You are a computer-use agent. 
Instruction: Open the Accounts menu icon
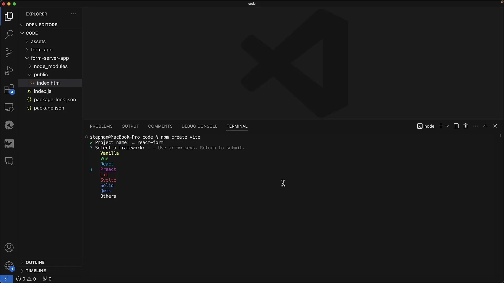[x=9, y=248]
